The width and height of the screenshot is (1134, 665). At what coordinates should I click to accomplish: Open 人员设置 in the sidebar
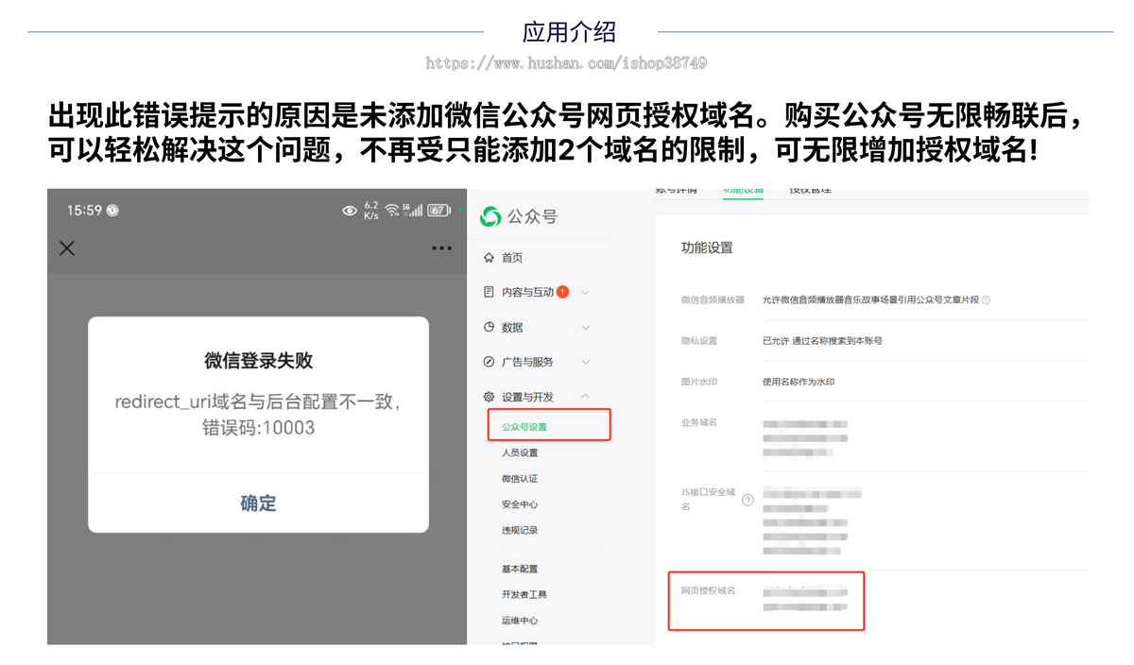pos(520,453)
